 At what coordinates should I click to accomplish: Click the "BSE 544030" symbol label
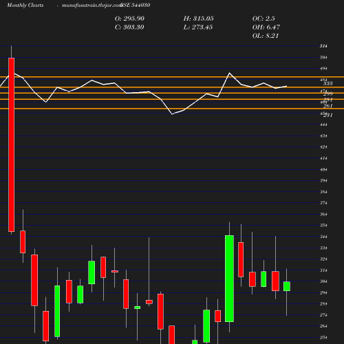point(136,5)
